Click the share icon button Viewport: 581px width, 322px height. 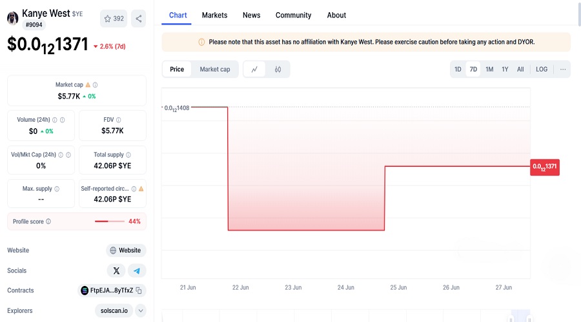click(x=138, y=19)
